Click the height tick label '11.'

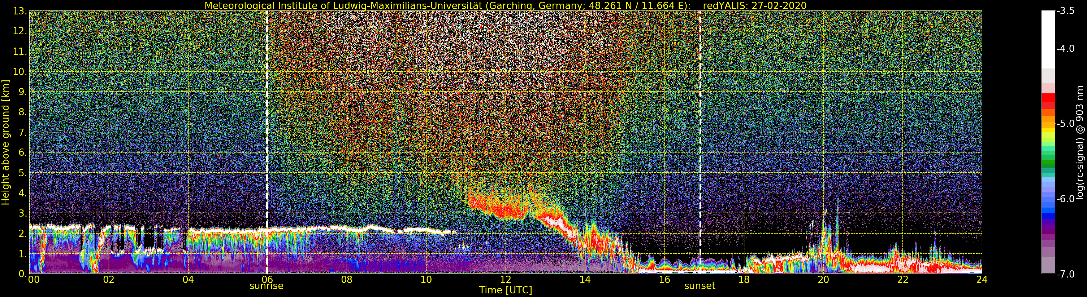click(20, 52)
